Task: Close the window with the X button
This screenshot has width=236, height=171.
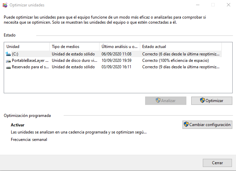Action: pyautogui.click(x=229, y=5)
